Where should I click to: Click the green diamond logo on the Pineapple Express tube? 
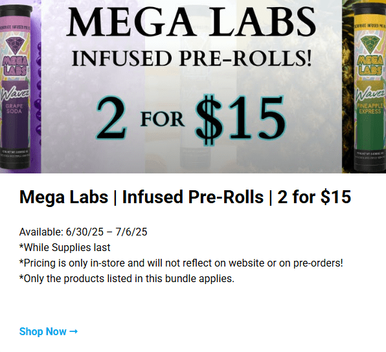tap(370, 45)
